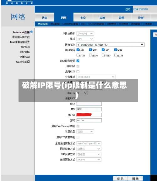Expand the IP协议版本 dropdown
The width and height of the screenshot is (157, 181).
[x=85, y=33]
